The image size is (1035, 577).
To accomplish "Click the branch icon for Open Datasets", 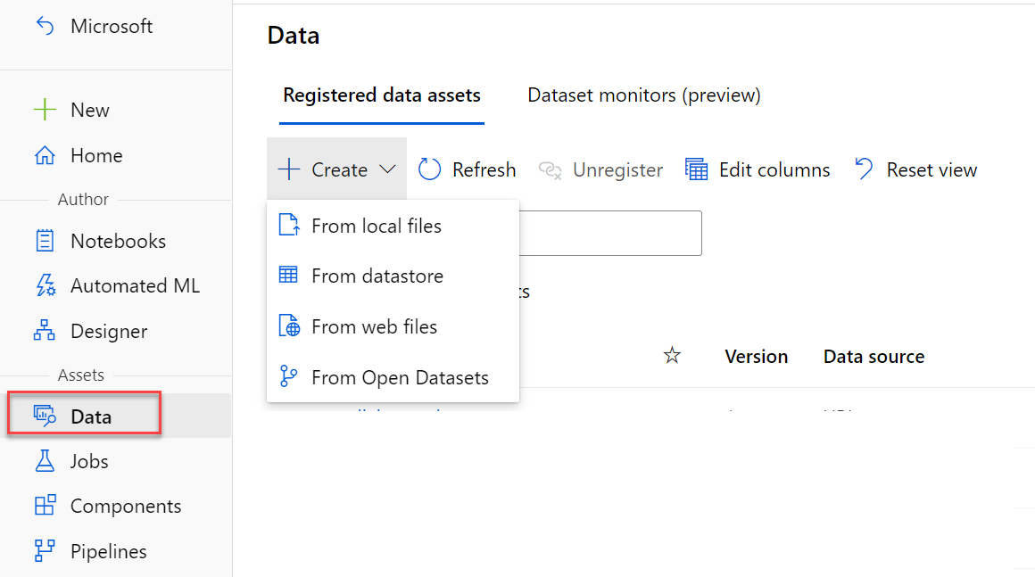I will click(x=288, y=376).
